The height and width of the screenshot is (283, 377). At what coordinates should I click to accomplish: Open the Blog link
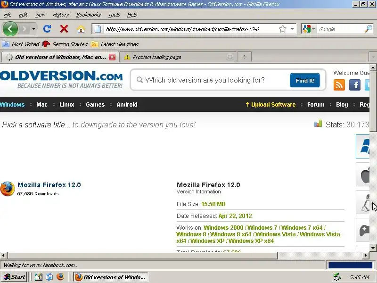pos(342,105)
